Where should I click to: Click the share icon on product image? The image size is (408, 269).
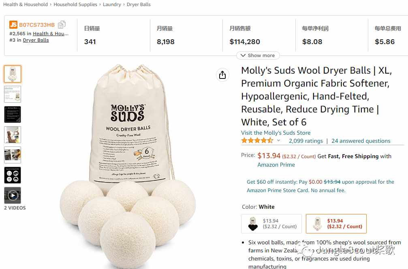222,75
